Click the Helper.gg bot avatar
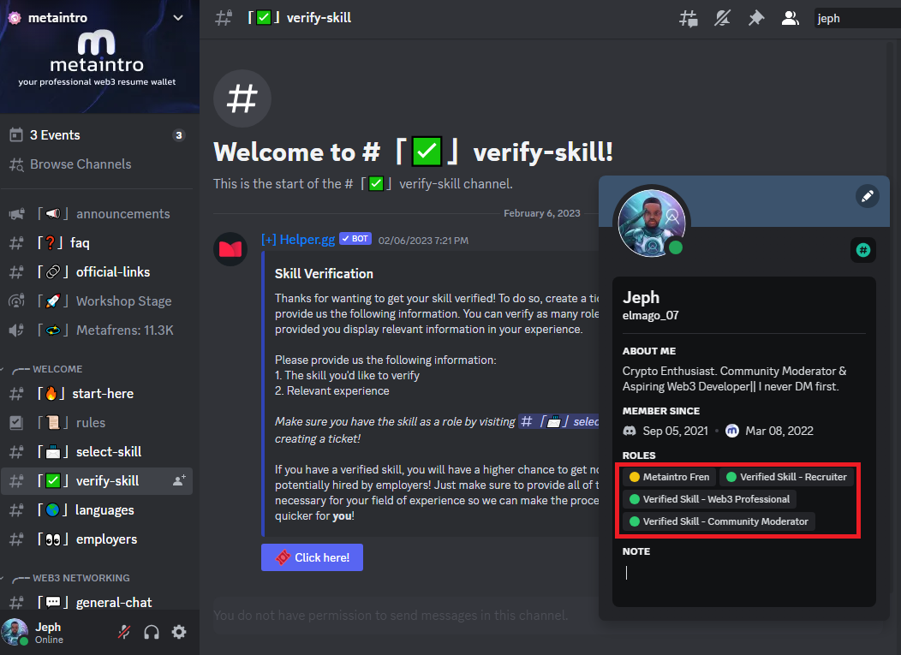Viewport: 901px width, 655px height. pyautogui.click(x=230, y=249)
